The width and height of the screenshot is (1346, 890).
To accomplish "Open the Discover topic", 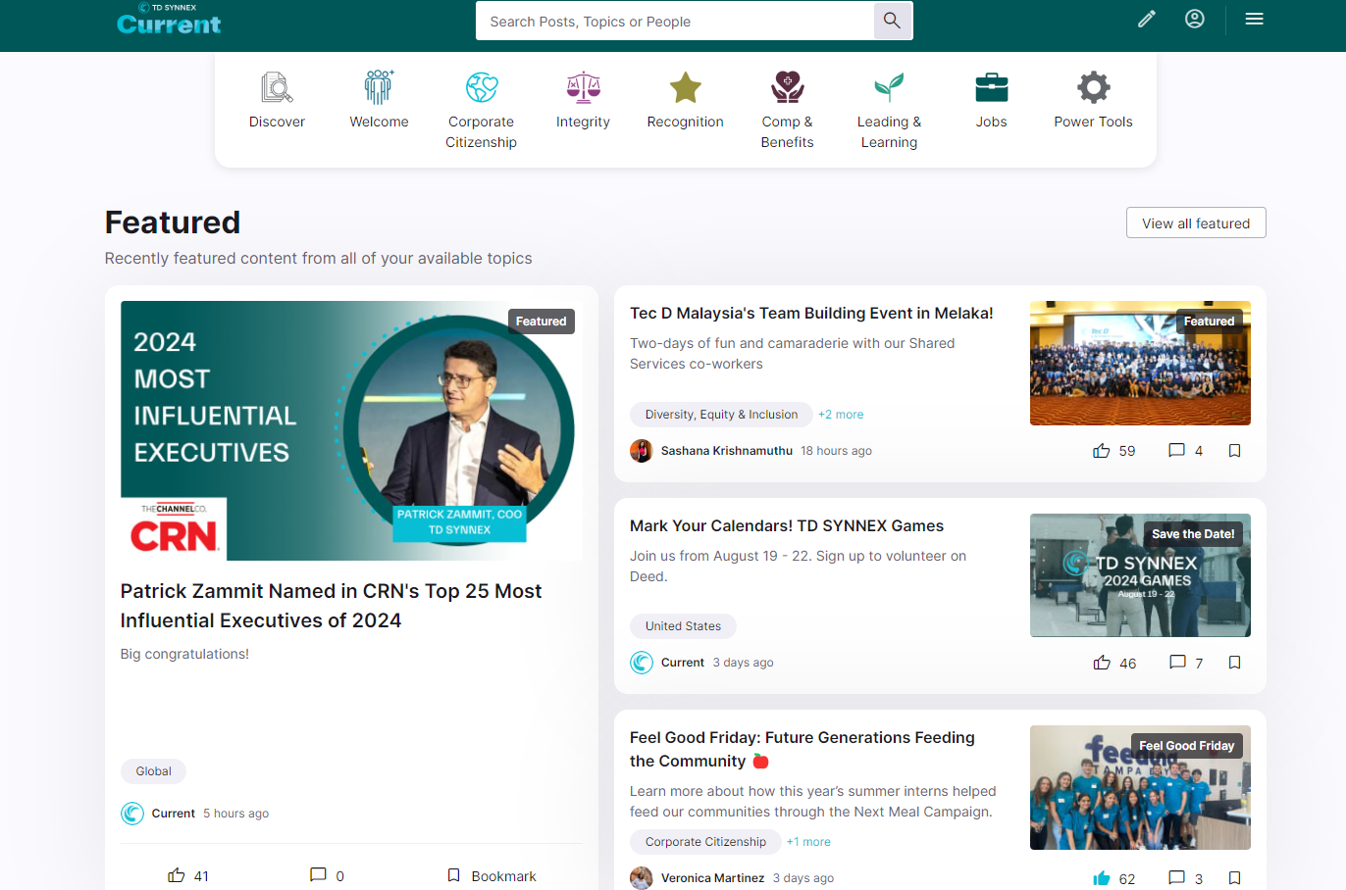I will (x=277, y=101).
